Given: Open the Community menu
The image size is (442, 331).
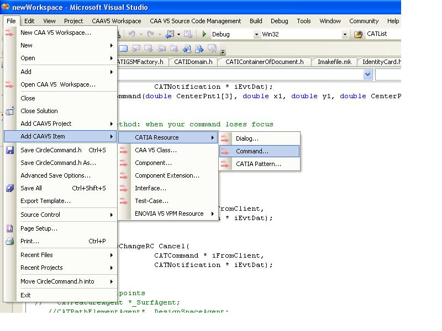Looking at the screenshot, I should pyautogui.click(x=364, y=21).
